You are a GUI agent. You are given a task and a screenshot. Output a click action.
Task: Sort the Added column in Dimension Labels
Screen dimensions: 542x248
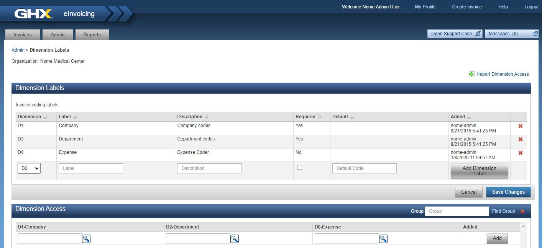[x=469, y=117]
